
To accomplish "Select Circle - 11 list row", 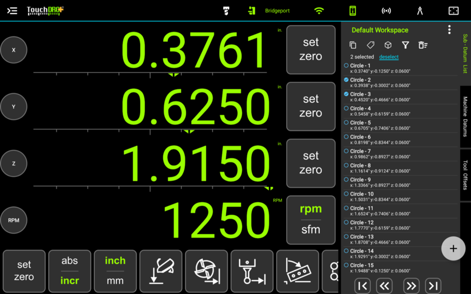I will (400, 211).
